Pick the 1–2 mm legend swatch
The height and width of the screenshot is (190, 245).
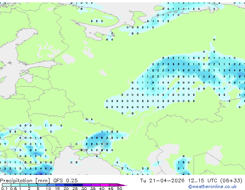(x=24, y=185)
